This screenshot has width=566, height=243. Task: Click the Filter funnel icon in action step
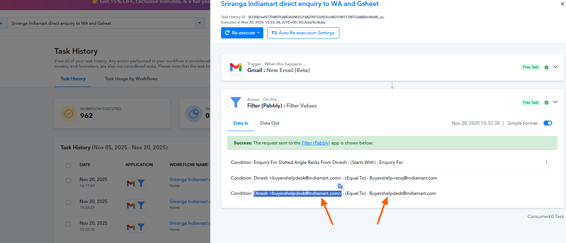[x=236, y=103]
